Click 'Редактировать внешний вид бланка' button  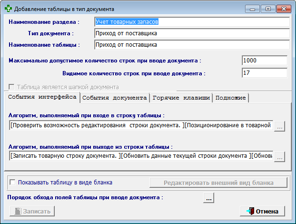click(x=218, y=183)
